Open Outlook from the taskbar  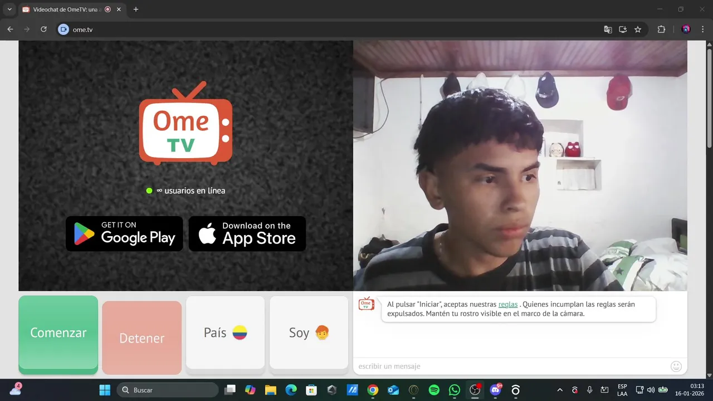click(393, 390)
